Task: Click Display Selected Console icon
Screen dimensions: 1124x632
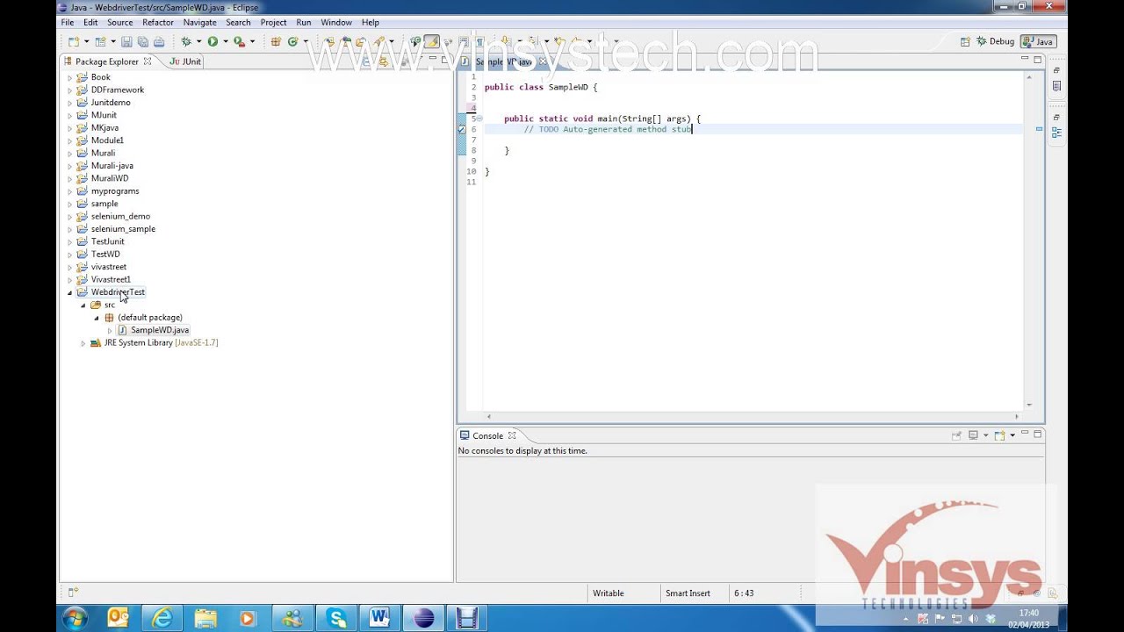Action: point(973,434)
